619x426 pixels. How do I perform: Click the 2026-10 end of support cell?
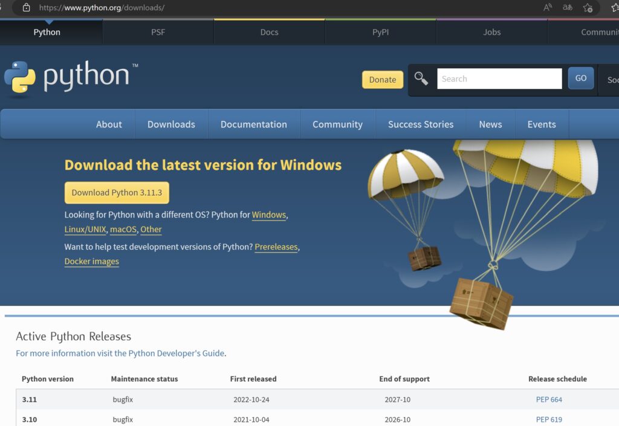(x=398, y=419)
